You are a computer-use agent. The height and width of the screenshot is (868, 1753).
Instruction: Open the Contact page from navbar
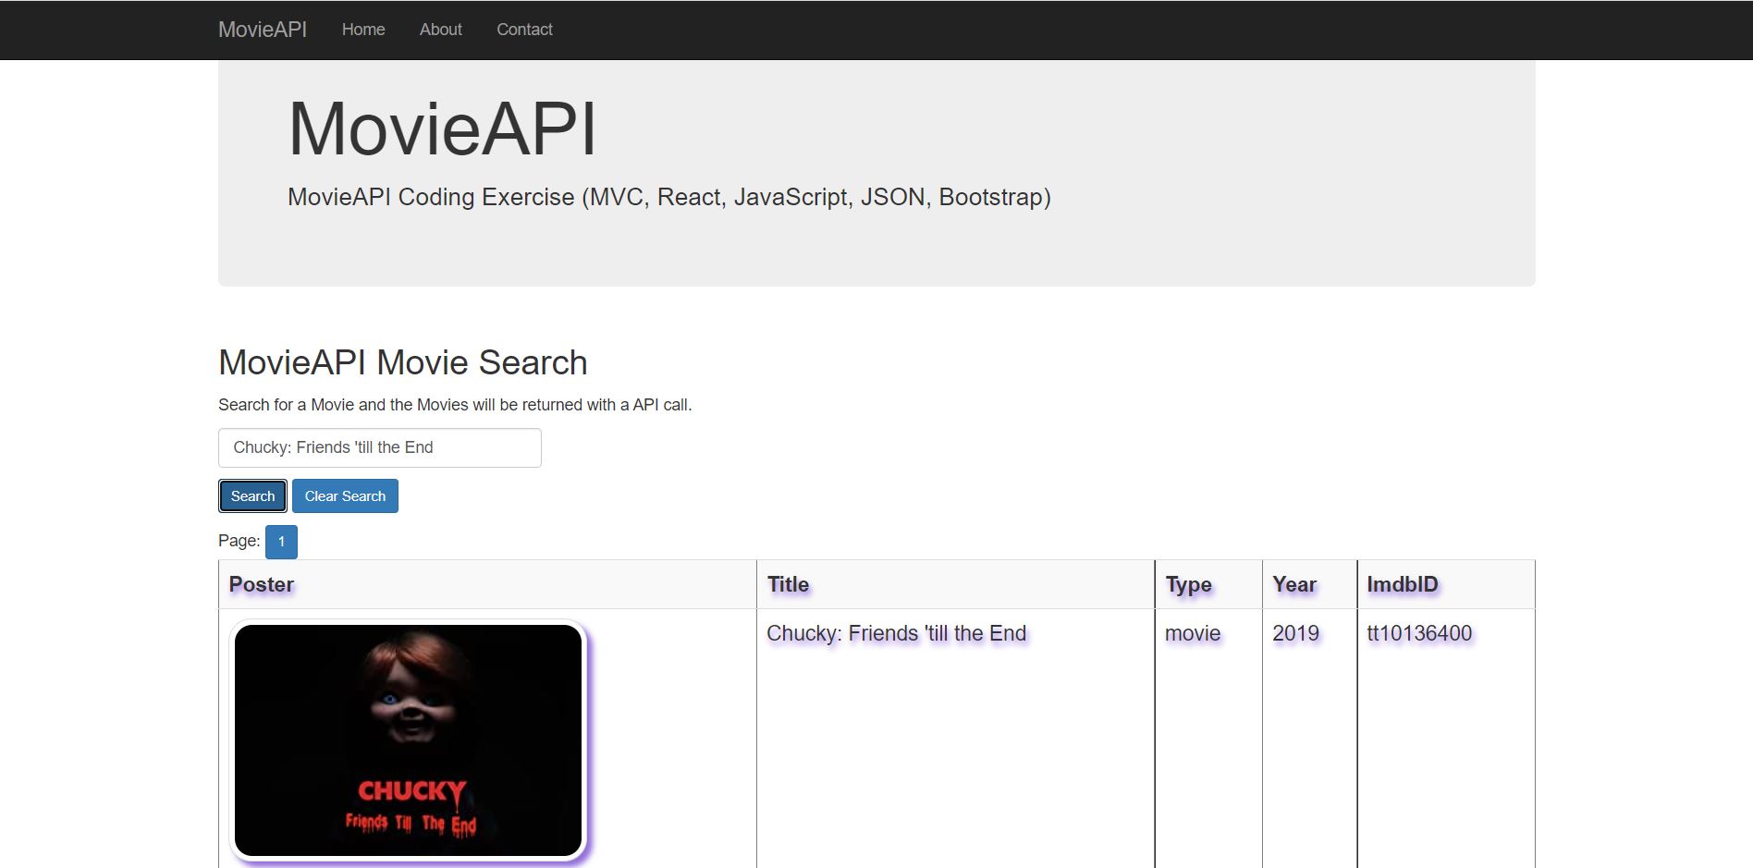524,30
